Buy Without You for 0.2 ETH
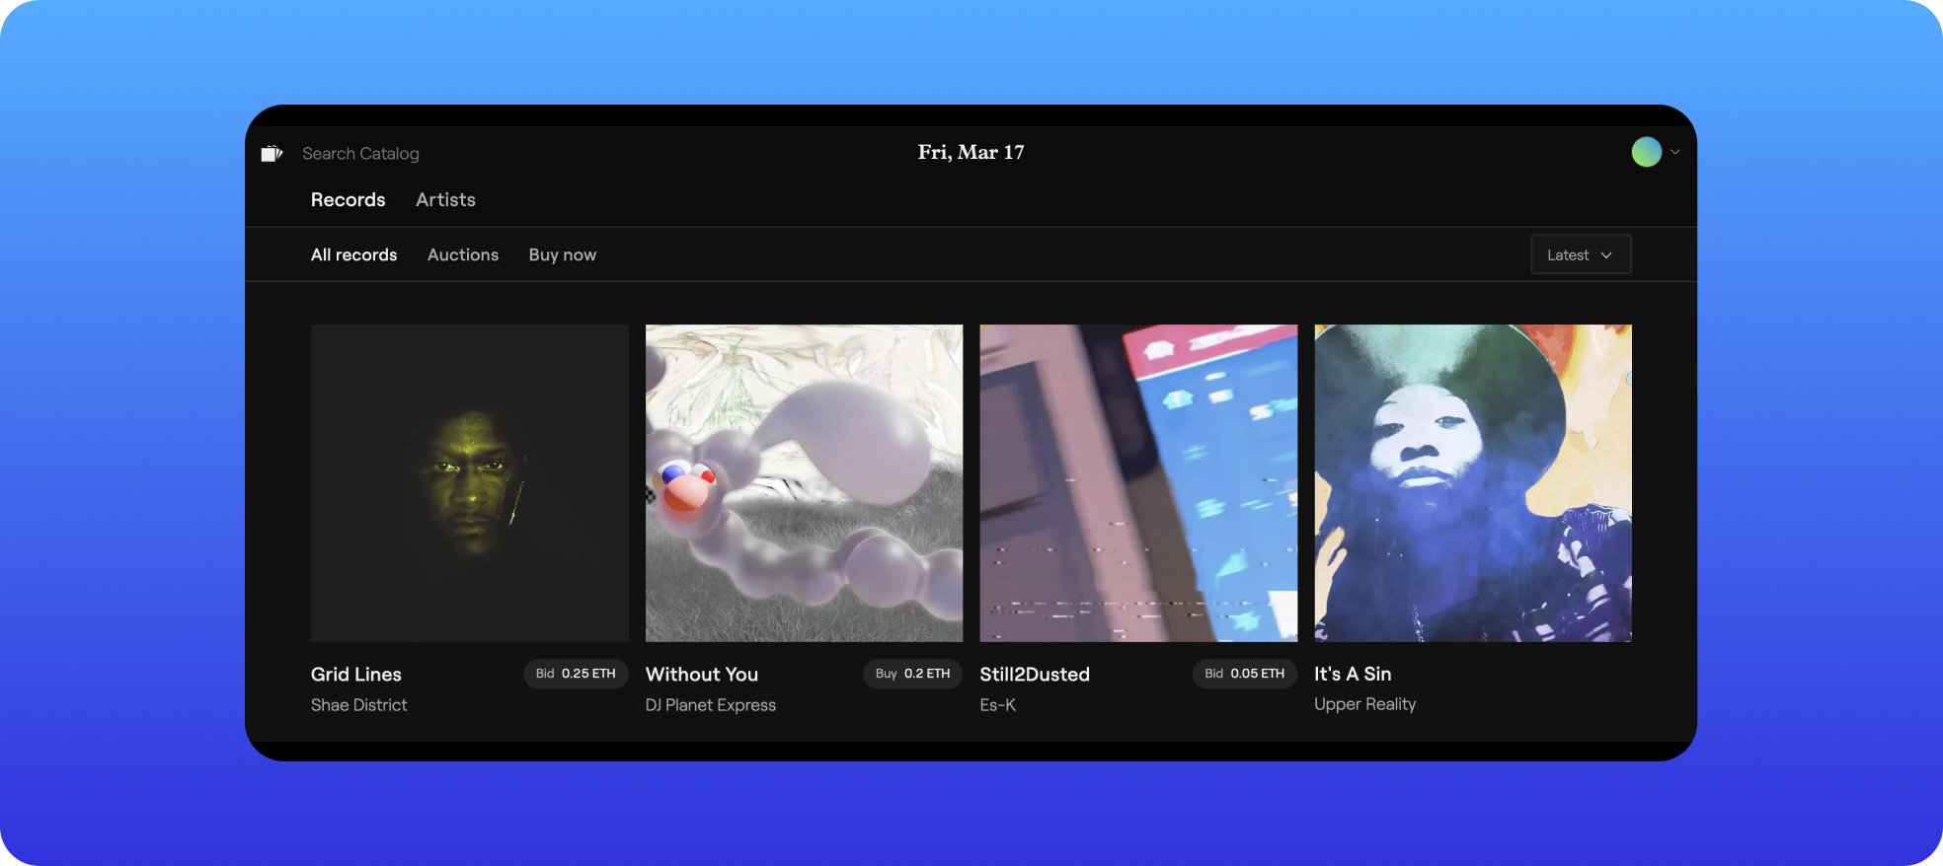The width and height of the screenshot is (1943, 866). pos(912,674)
